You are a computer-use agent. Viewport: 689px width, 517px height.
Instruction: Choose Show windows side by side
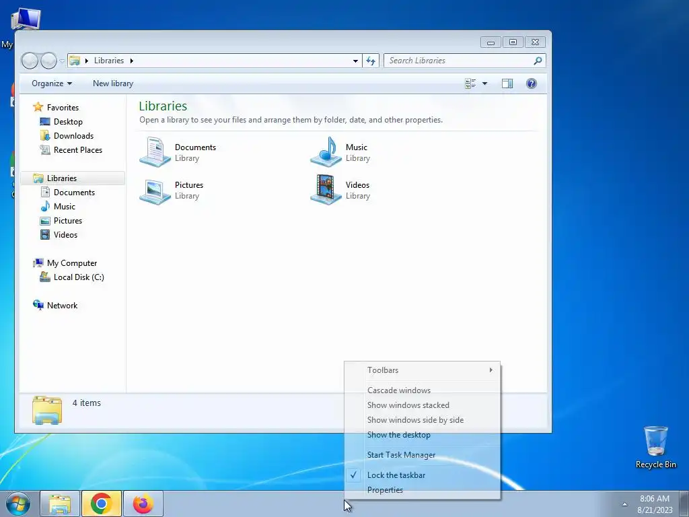pos(423,420)
